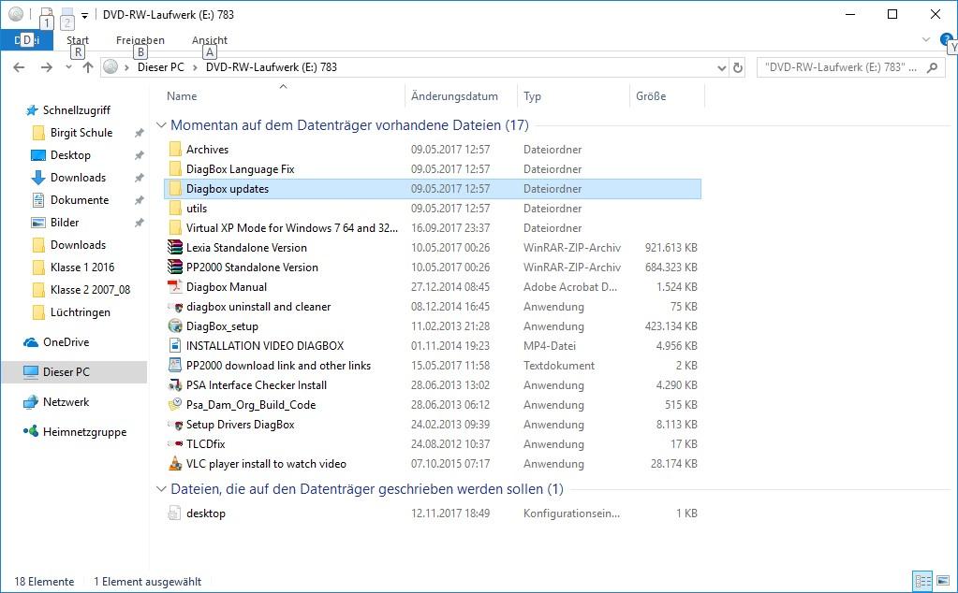Click the desktop configuration file icon
958x593 pixels.
point(175,513)
